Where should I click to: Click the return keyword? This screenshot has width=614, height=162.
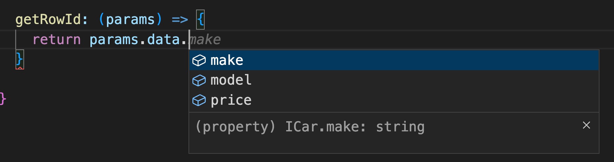[56, 40]
